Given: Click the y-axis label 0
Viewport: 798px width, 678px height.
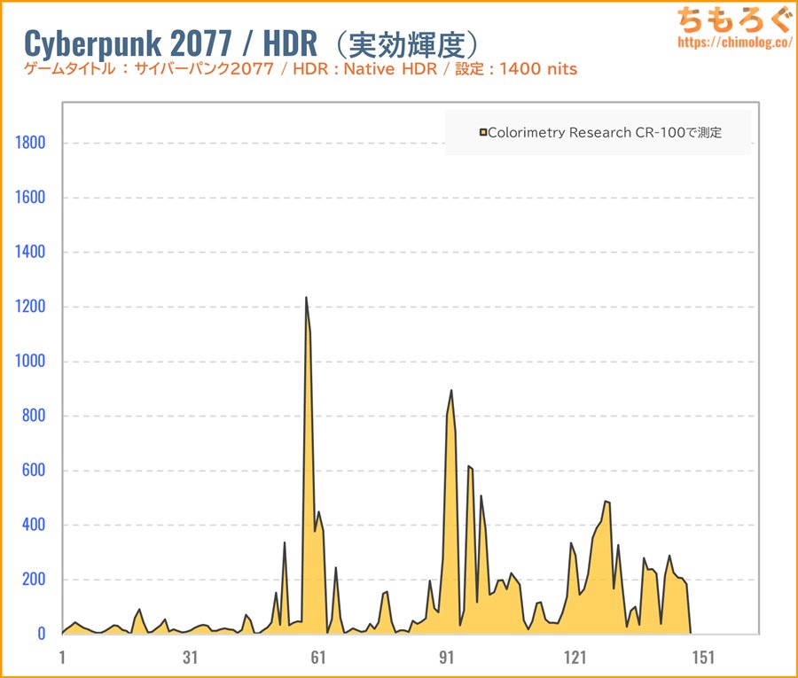Looking at the screenshot, I should pyautogui.click(x=42, y=634).
